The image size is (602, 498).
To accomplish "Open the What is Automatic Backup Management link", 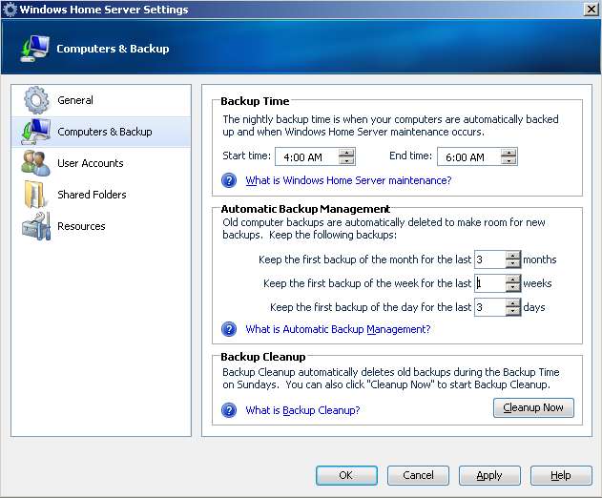I will coord(338,329).
